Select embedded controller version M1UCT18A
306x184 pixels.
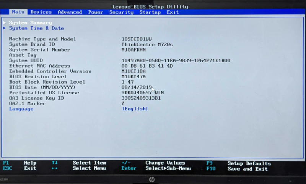(133, 71)
